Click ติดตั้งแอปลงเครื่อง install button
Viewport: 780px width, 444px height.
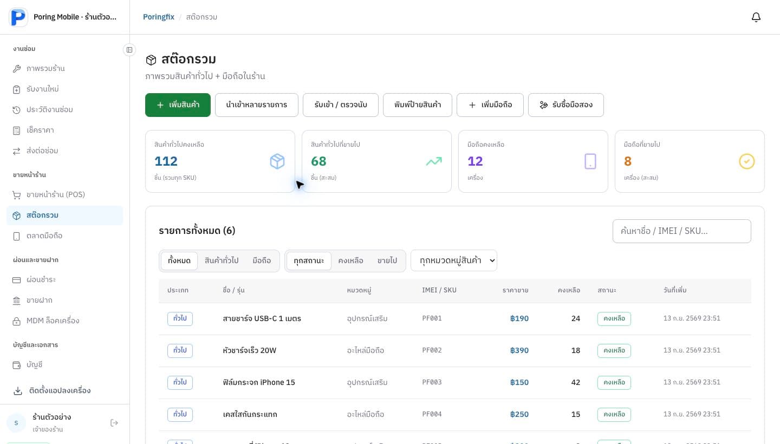(x=65, y=391)
